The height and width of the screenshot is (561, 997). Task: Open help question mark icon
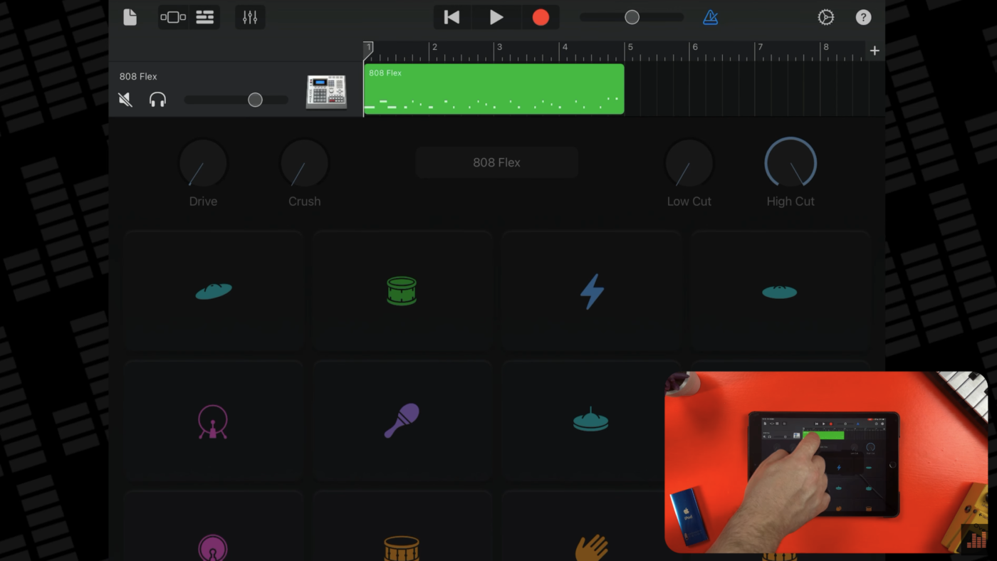(863, 17)
